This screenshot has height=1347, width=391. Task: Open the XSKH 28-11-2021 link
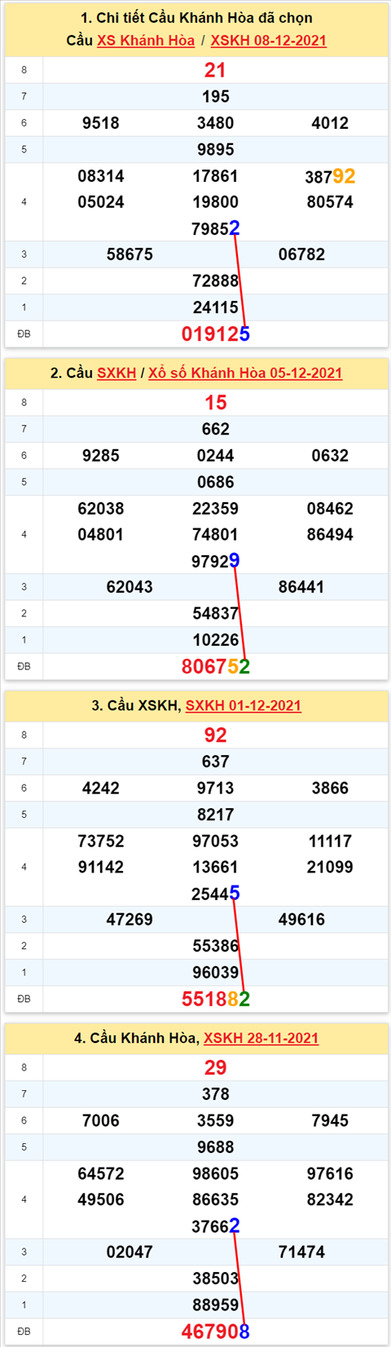point(261,1039)
